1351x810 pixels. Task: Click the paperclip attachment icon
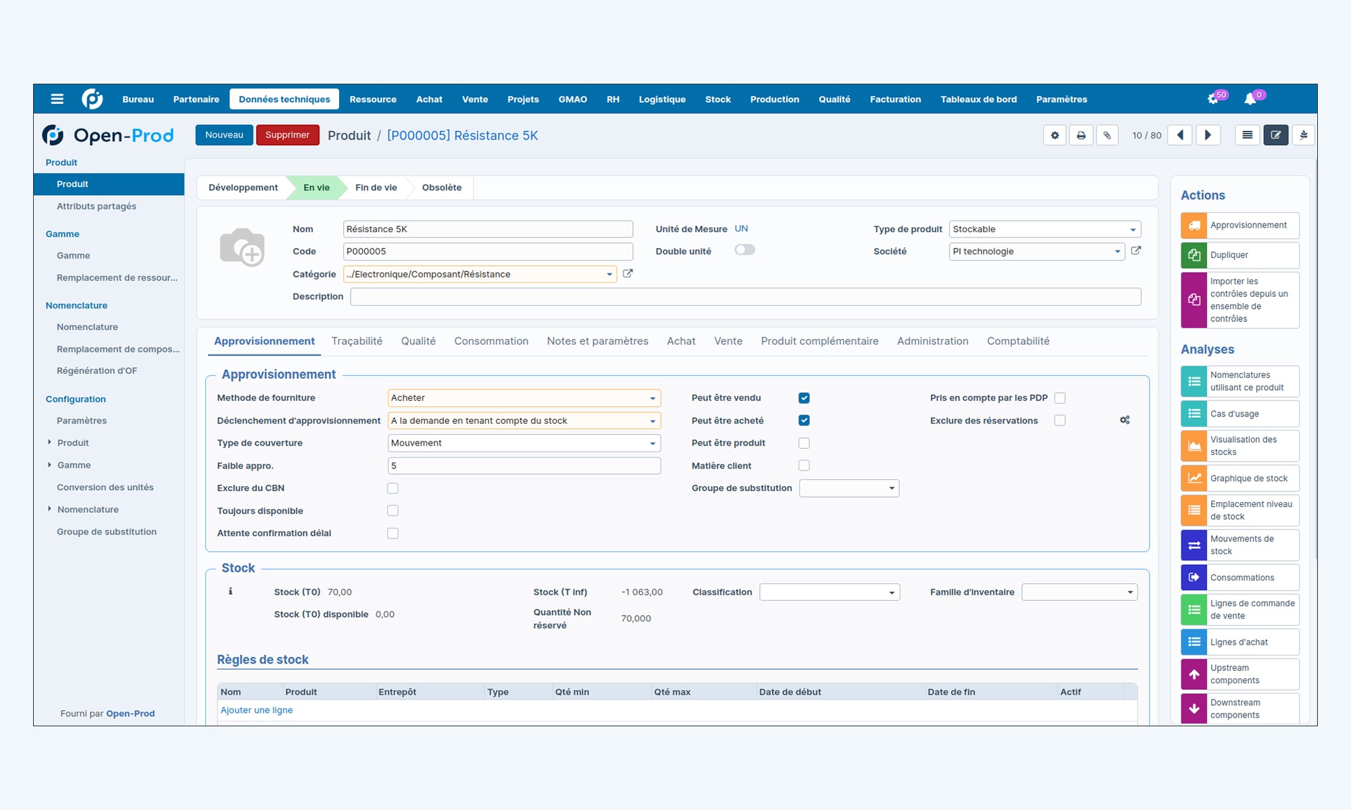[x=1107, y=135]
